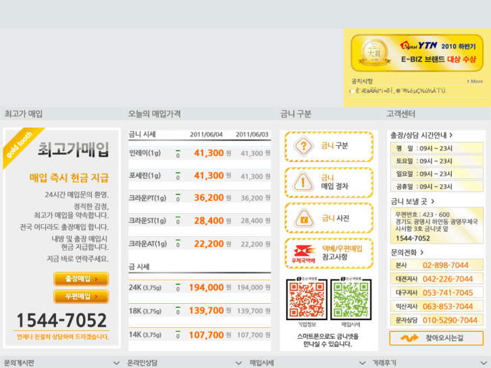This screenshot has height=368, width=491.
Task: Open the 금니 사진 box link
Action: [329, 218]
